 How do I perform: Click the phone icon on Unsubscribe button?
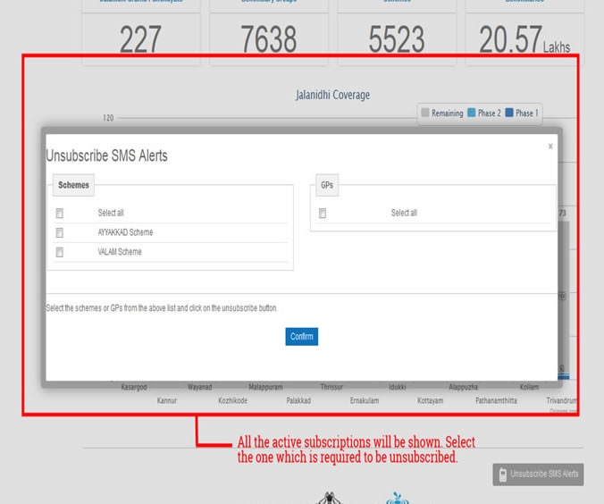click(502, 474)
